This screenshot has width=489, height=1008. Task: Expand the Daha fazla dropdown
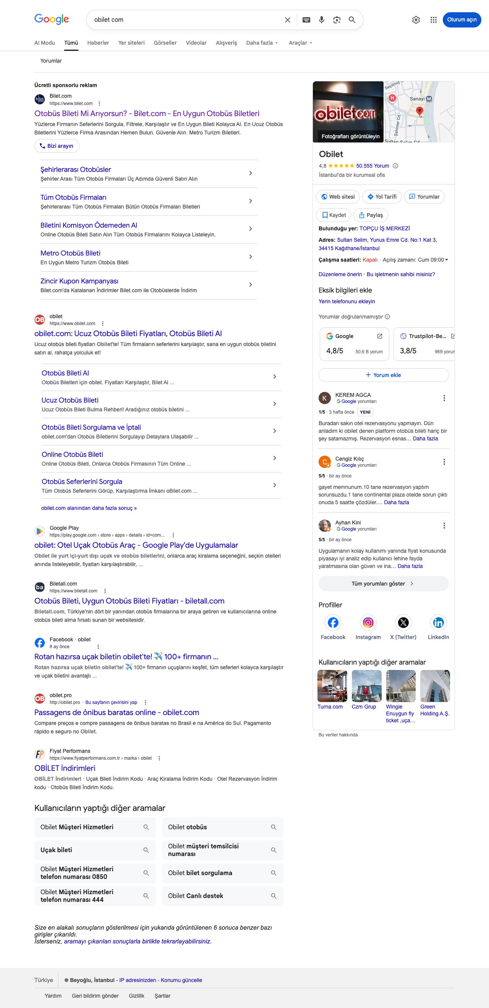click(x=262, y=43)
